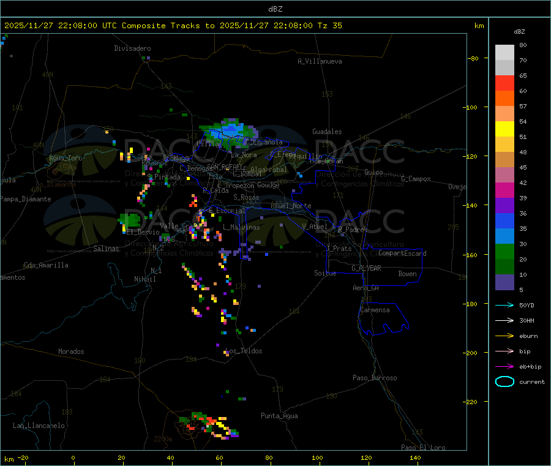
Task: Click the G_Campos map label
Action: [x=416, y=179]
